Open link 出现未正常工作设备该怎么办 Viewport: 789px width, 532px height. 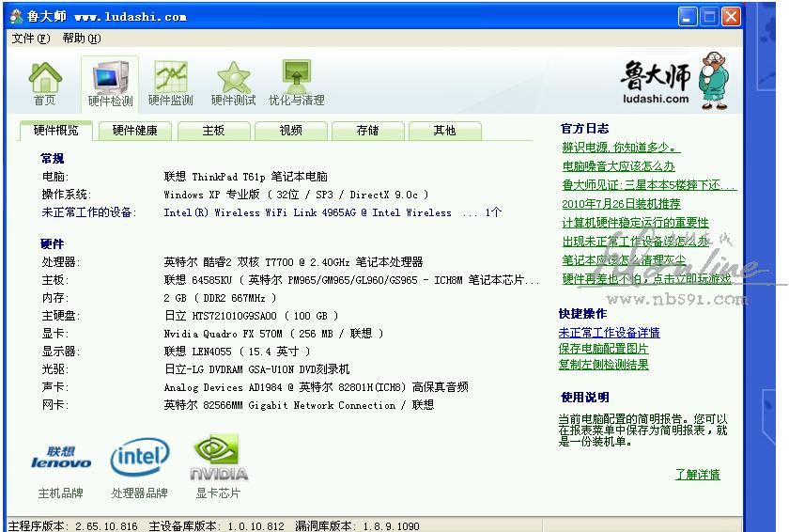tap(635, 242)
